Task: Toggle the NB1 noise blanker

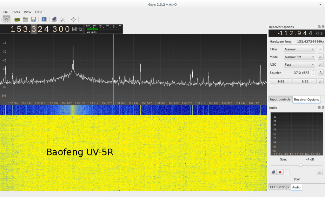Action: pyautogui.click(x=281, y=82)
